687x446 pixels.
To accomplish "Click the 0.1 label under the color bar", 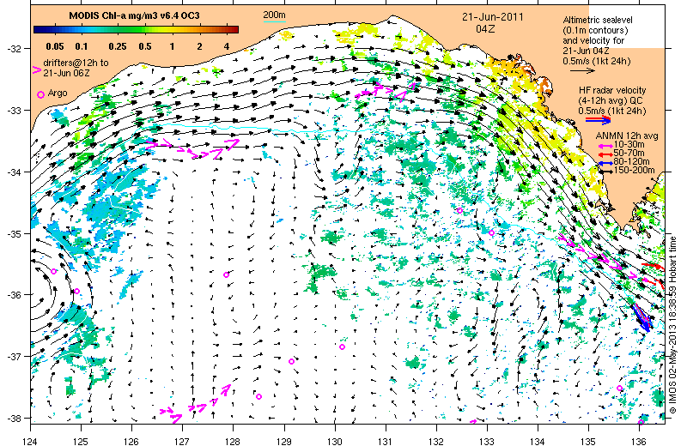I will coord(82,46).
